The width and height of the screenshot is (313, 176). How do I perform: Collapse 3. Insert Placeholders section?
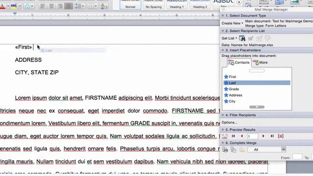pos(223,50)
